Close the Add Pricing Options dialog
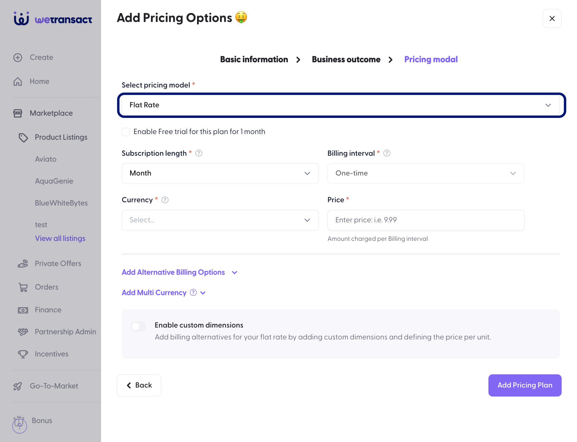This screenshot has width=577, height=442. pos(552,19)
